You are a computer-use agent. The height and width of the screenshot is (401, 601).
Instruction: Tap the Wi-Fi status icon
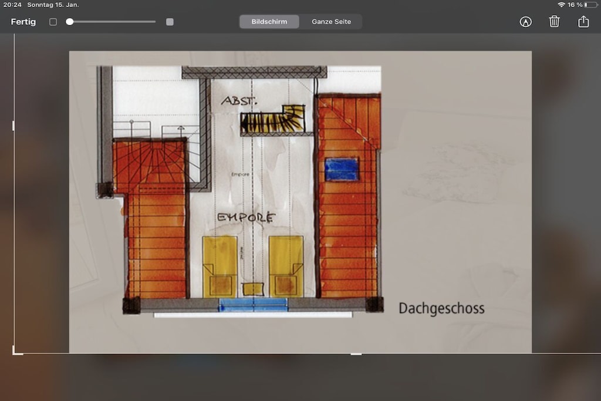[561, 5]
